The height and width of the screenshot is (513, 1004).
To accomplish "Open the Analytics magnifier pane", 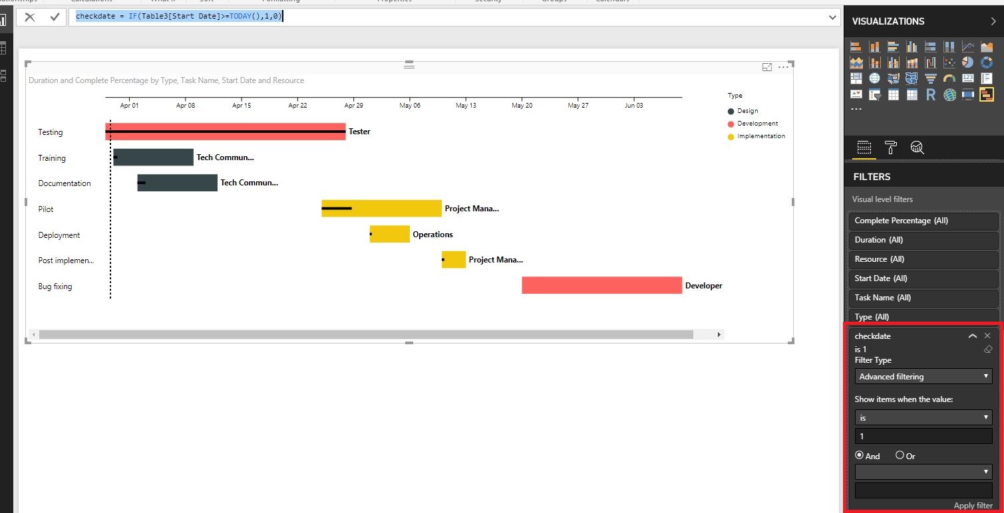I will click(x=918, y=148).
